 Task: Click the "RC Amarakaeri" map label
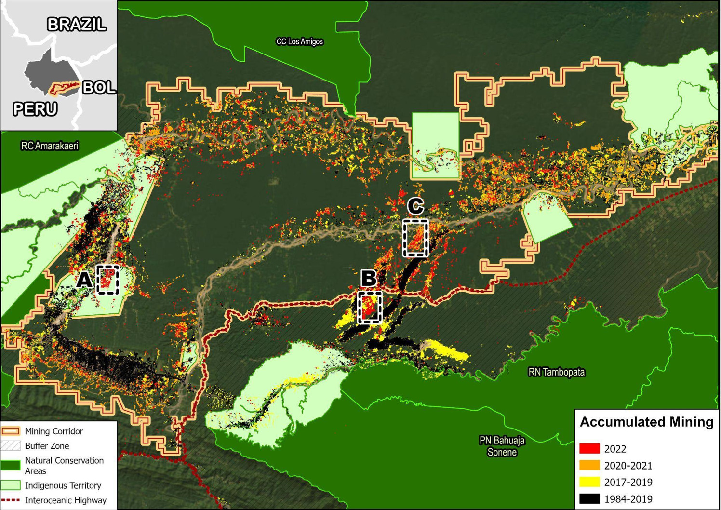(x=50, y=146)
